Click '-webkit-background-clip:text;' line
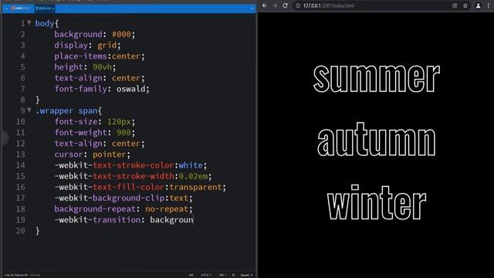This screenshot has height=278, width=494. point(123,198)
